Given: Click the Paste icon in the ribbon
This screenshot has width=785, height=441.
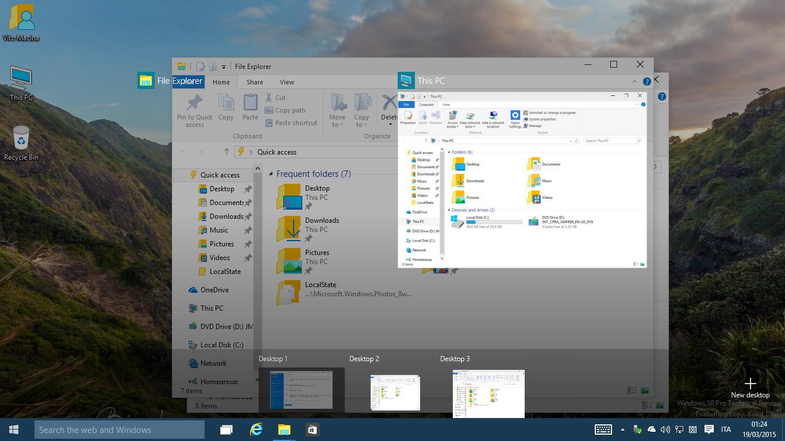Looking at the screenshot, I should pos(250,103).
